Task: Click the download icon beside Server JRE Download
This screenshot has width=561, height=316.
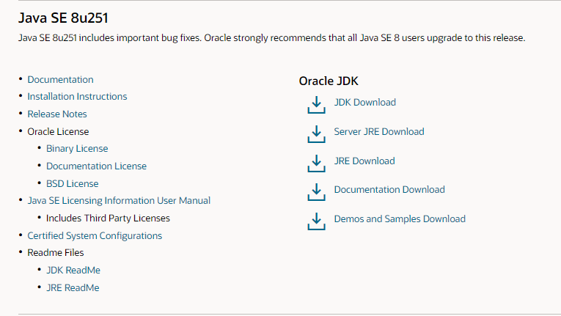Action: pyautogui.click(x=316, y=134)
